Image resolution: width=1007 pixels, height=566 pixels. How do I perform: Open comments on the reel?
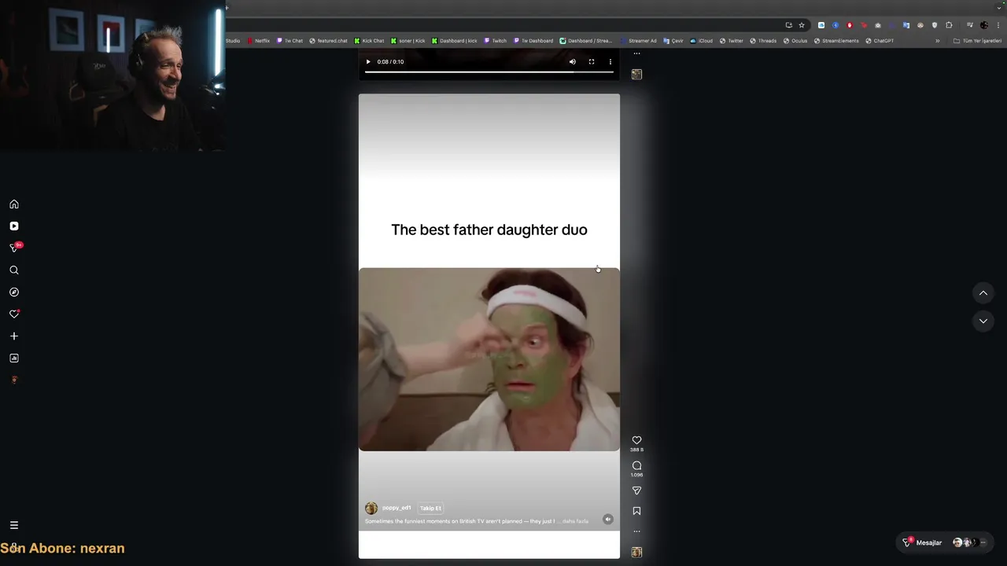636,465
